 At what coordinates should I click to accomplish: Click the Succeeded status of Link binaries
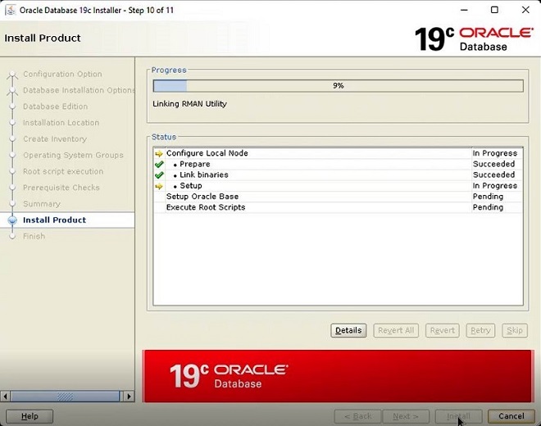click(x=493, y=174)
